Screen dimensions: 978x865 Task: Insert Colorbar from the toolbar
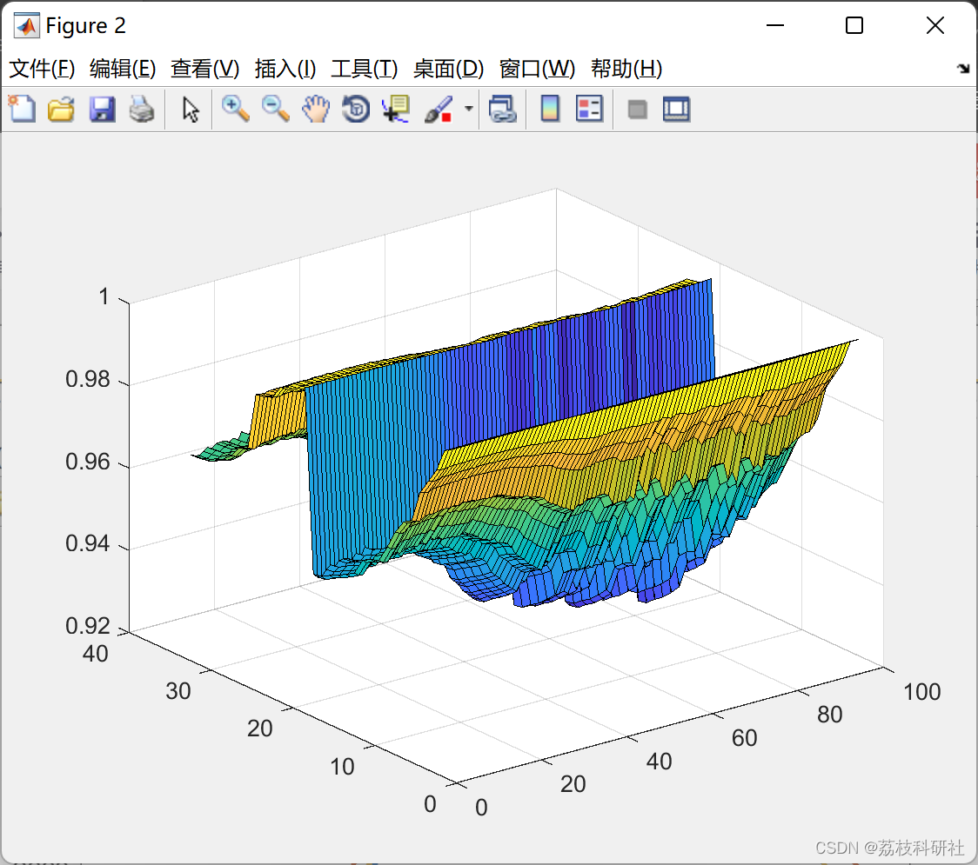550,109
